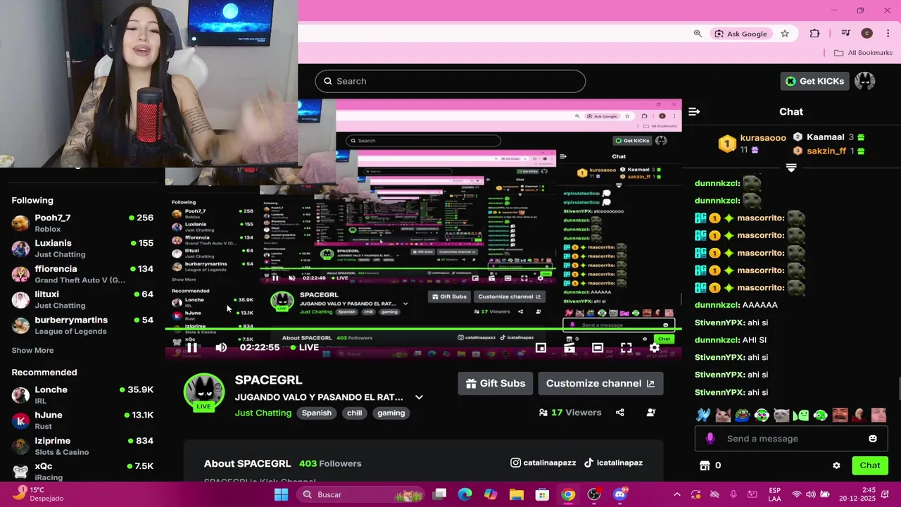The height and width of the screenshot is (507, 901).
Task: Open xQc recommended channel
Action: pyautogui.click(x=83, y=471)
